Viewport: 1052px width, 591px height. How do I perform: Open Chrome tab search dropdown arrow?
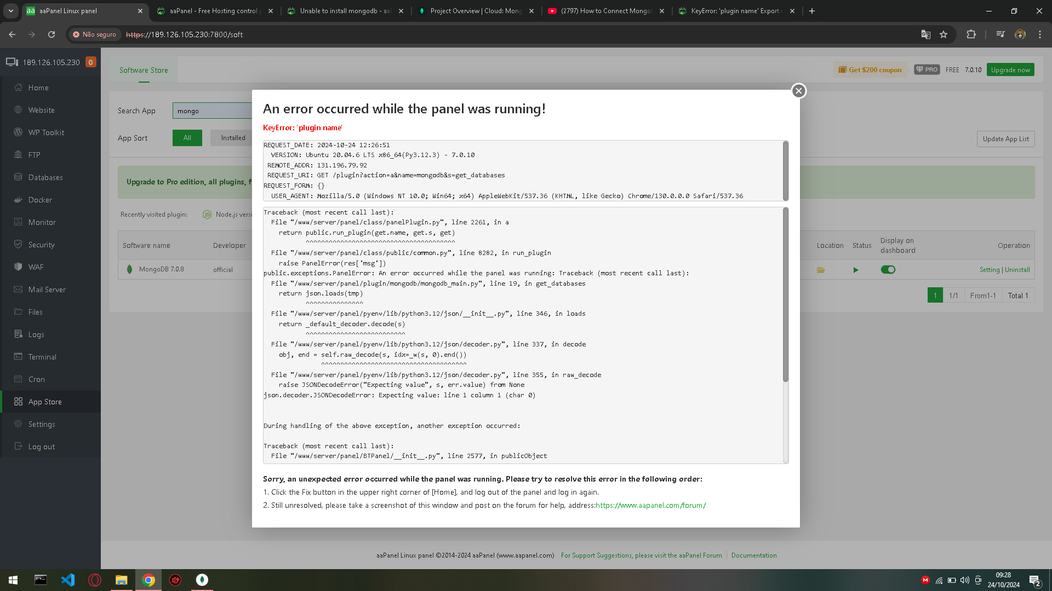(x=11, y=11)
